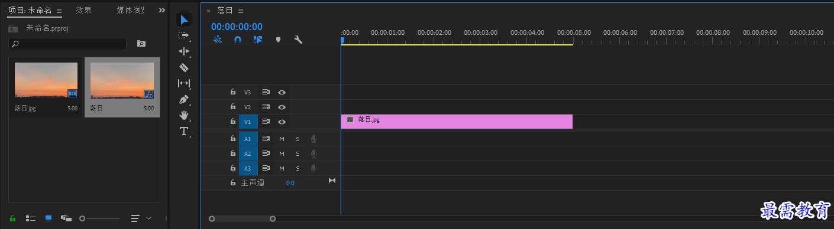
Task: Click the search-in-bin folder icon
Action: 141,44
